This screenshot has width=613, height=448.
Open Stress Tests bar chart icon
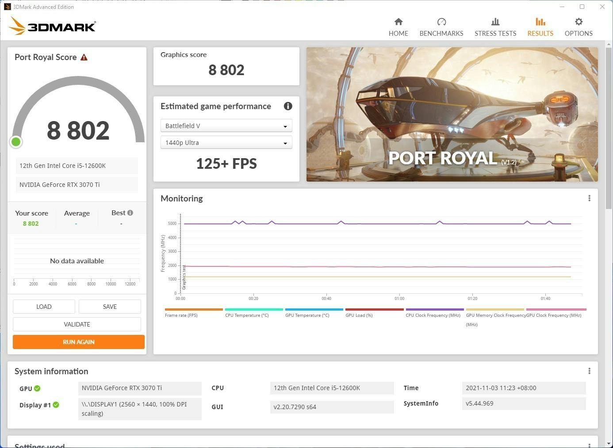pos(495,22)
